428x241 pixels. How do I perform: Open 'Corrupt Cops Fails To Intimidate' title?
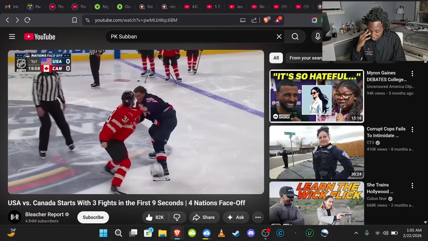point(386,132)
